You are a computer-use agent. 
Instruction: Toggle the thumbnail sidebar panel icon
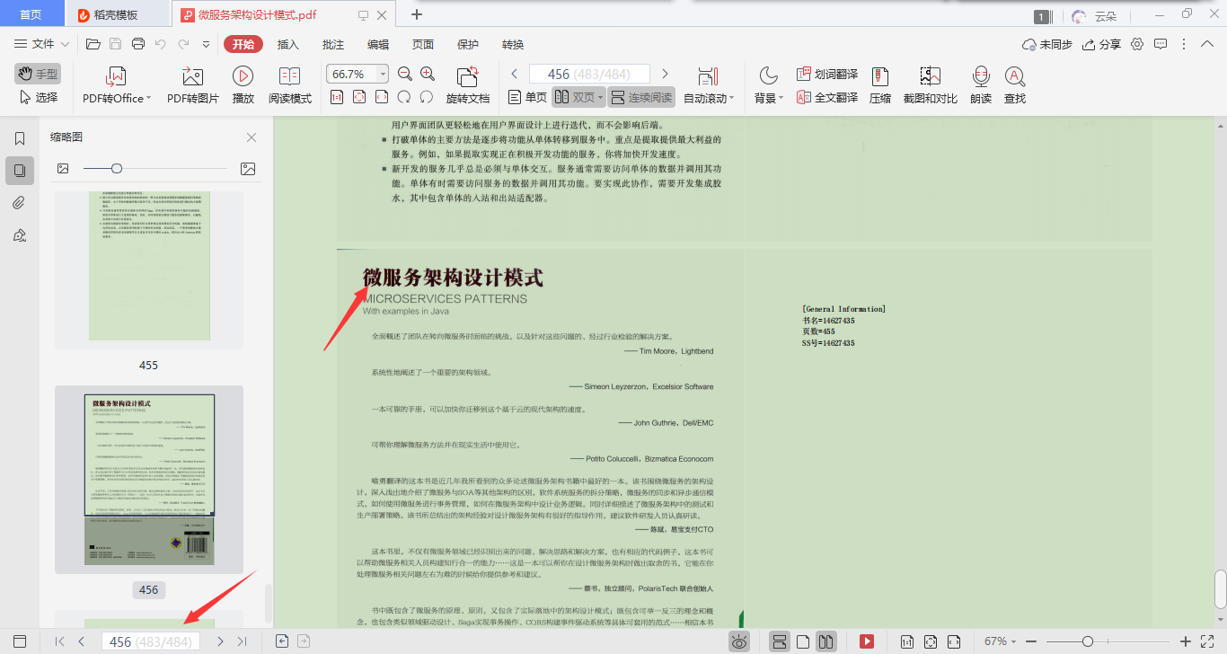click(20, 170)
